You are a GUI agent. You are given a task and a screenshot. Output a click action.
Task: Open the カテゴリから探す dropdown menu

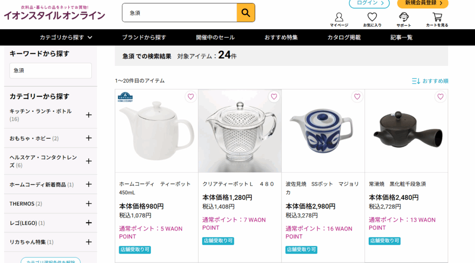pos(66,38)
